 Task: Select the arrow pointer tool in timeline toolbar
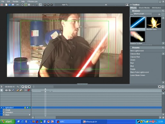(x=2, y=90)
